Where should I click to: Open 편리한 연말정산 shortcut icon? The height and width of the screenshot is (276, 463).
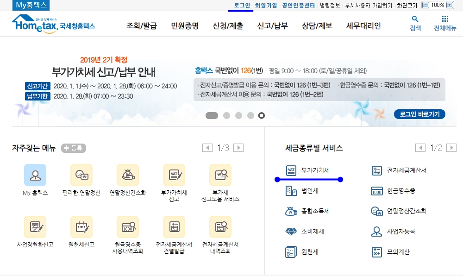pos(81,175)
